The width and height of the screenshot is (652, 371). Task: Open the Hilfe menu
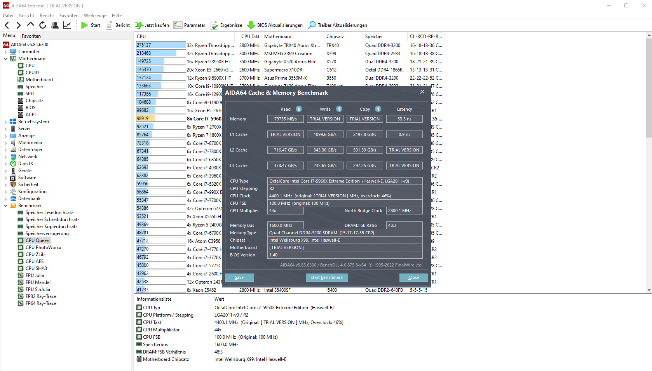[117, 16]
